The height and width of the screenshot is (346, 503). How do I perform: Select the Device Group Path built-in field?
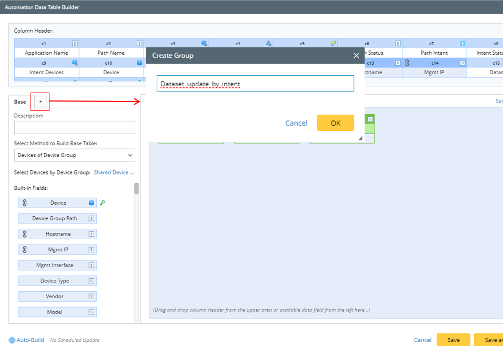point(57,218)
